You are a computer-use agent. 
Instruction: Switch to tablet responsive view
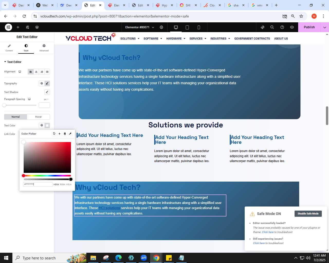[187, 27]
